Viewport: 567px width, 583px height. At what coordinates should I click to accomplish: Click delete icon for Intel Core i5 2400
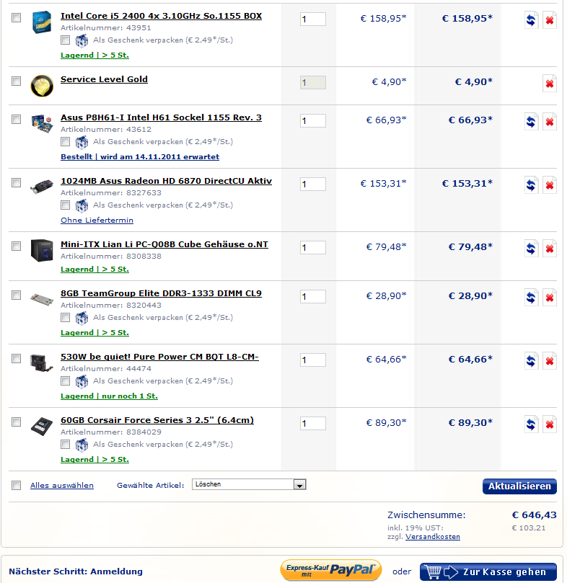549,20
